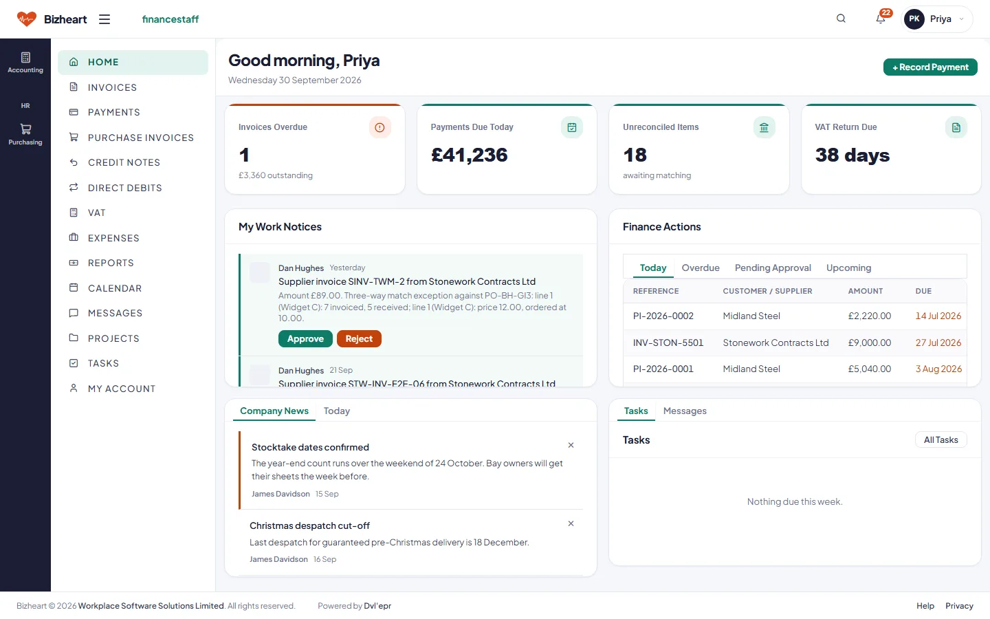Open the Priya user account dropdown
This screenshot has height=619, width=990.
(x=937, y=19)
